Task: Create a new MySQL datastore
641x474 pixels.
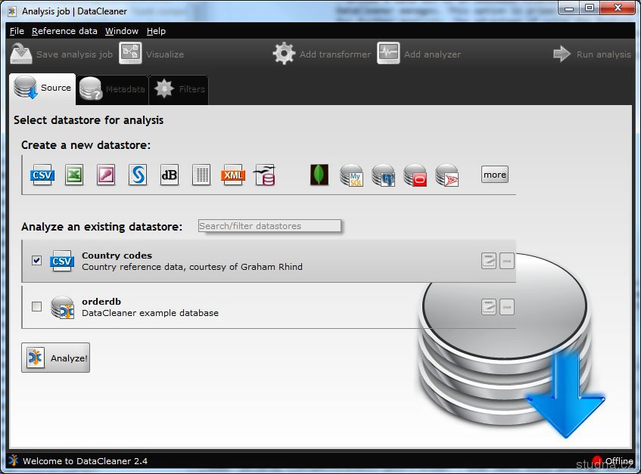Action: 351,175
